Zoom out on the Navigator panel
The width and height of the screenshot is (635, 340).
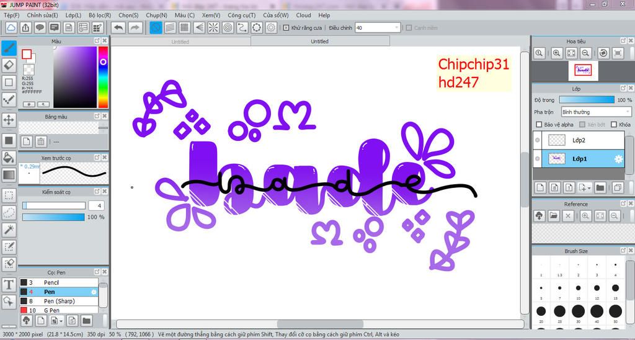pos(585,53)
